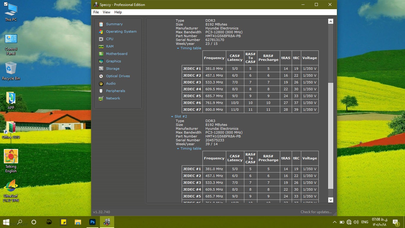The height and width of the screenshot is (228, 405).
Task: Collapse Slot #2 Timing table
Action: pyautogui.click(x=178, y=149)
